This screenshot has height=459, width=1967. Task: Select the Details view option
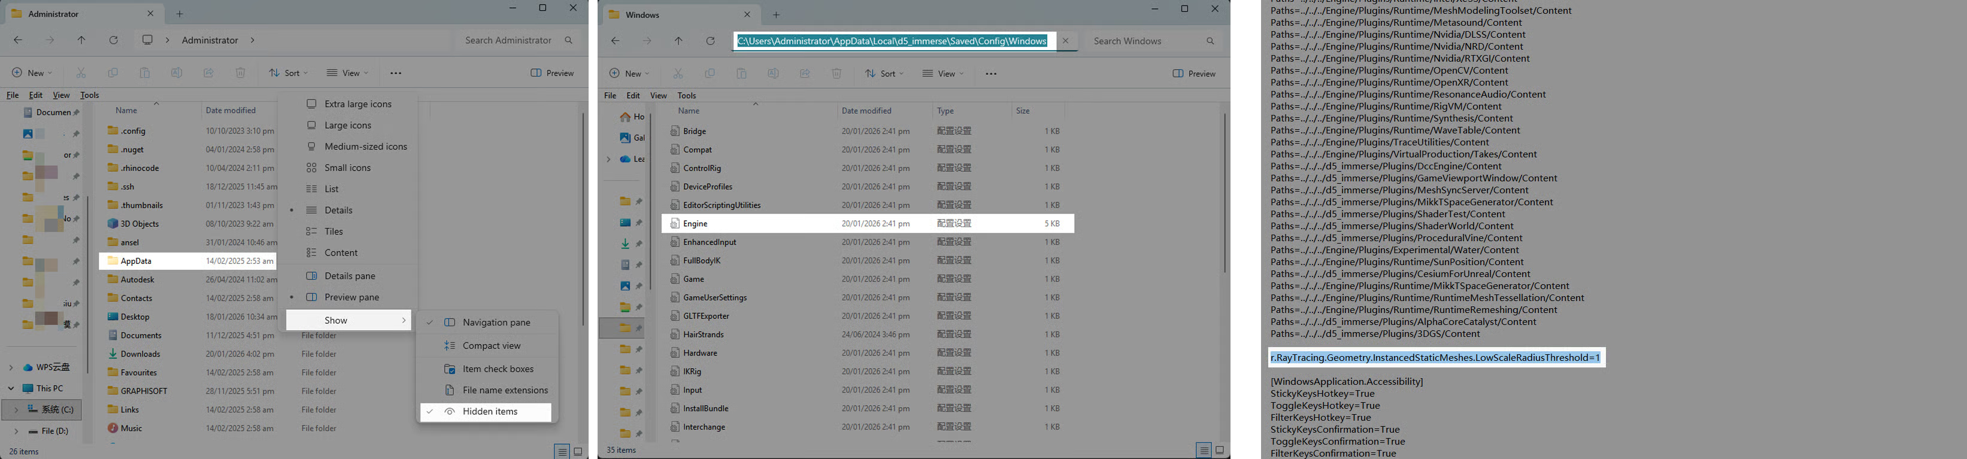point(348,210)
